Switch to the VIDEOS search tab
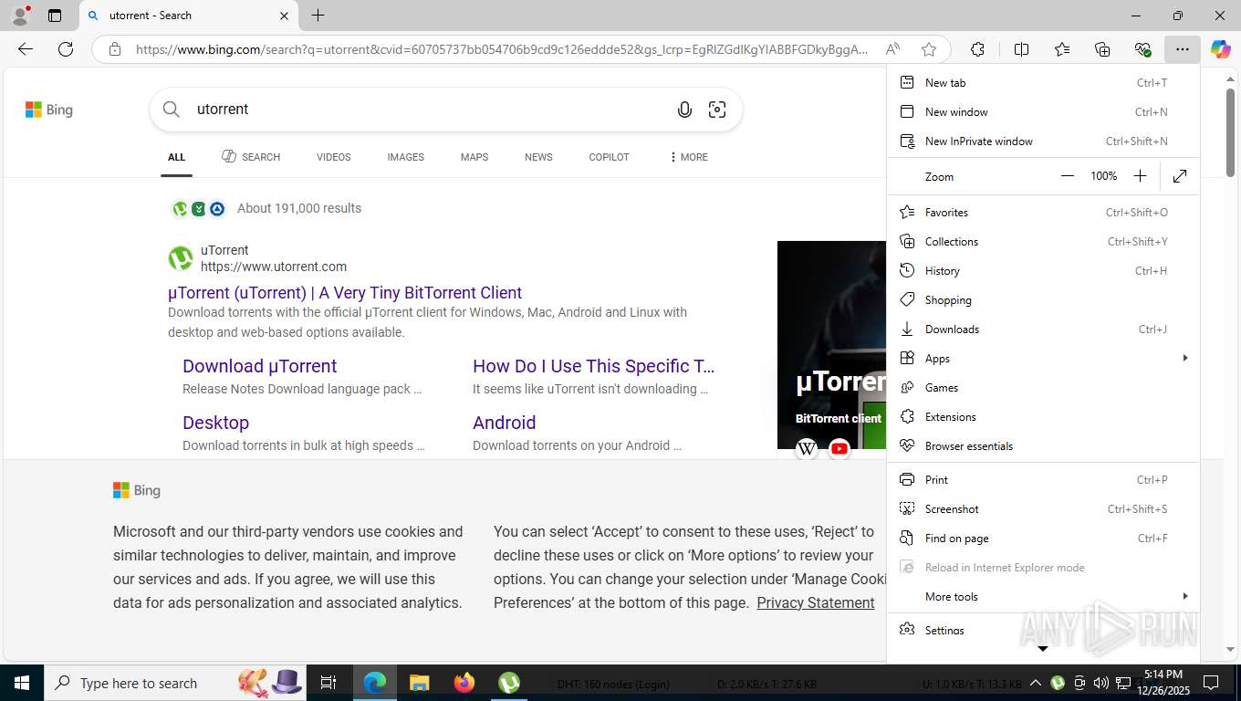 point(333,157)
